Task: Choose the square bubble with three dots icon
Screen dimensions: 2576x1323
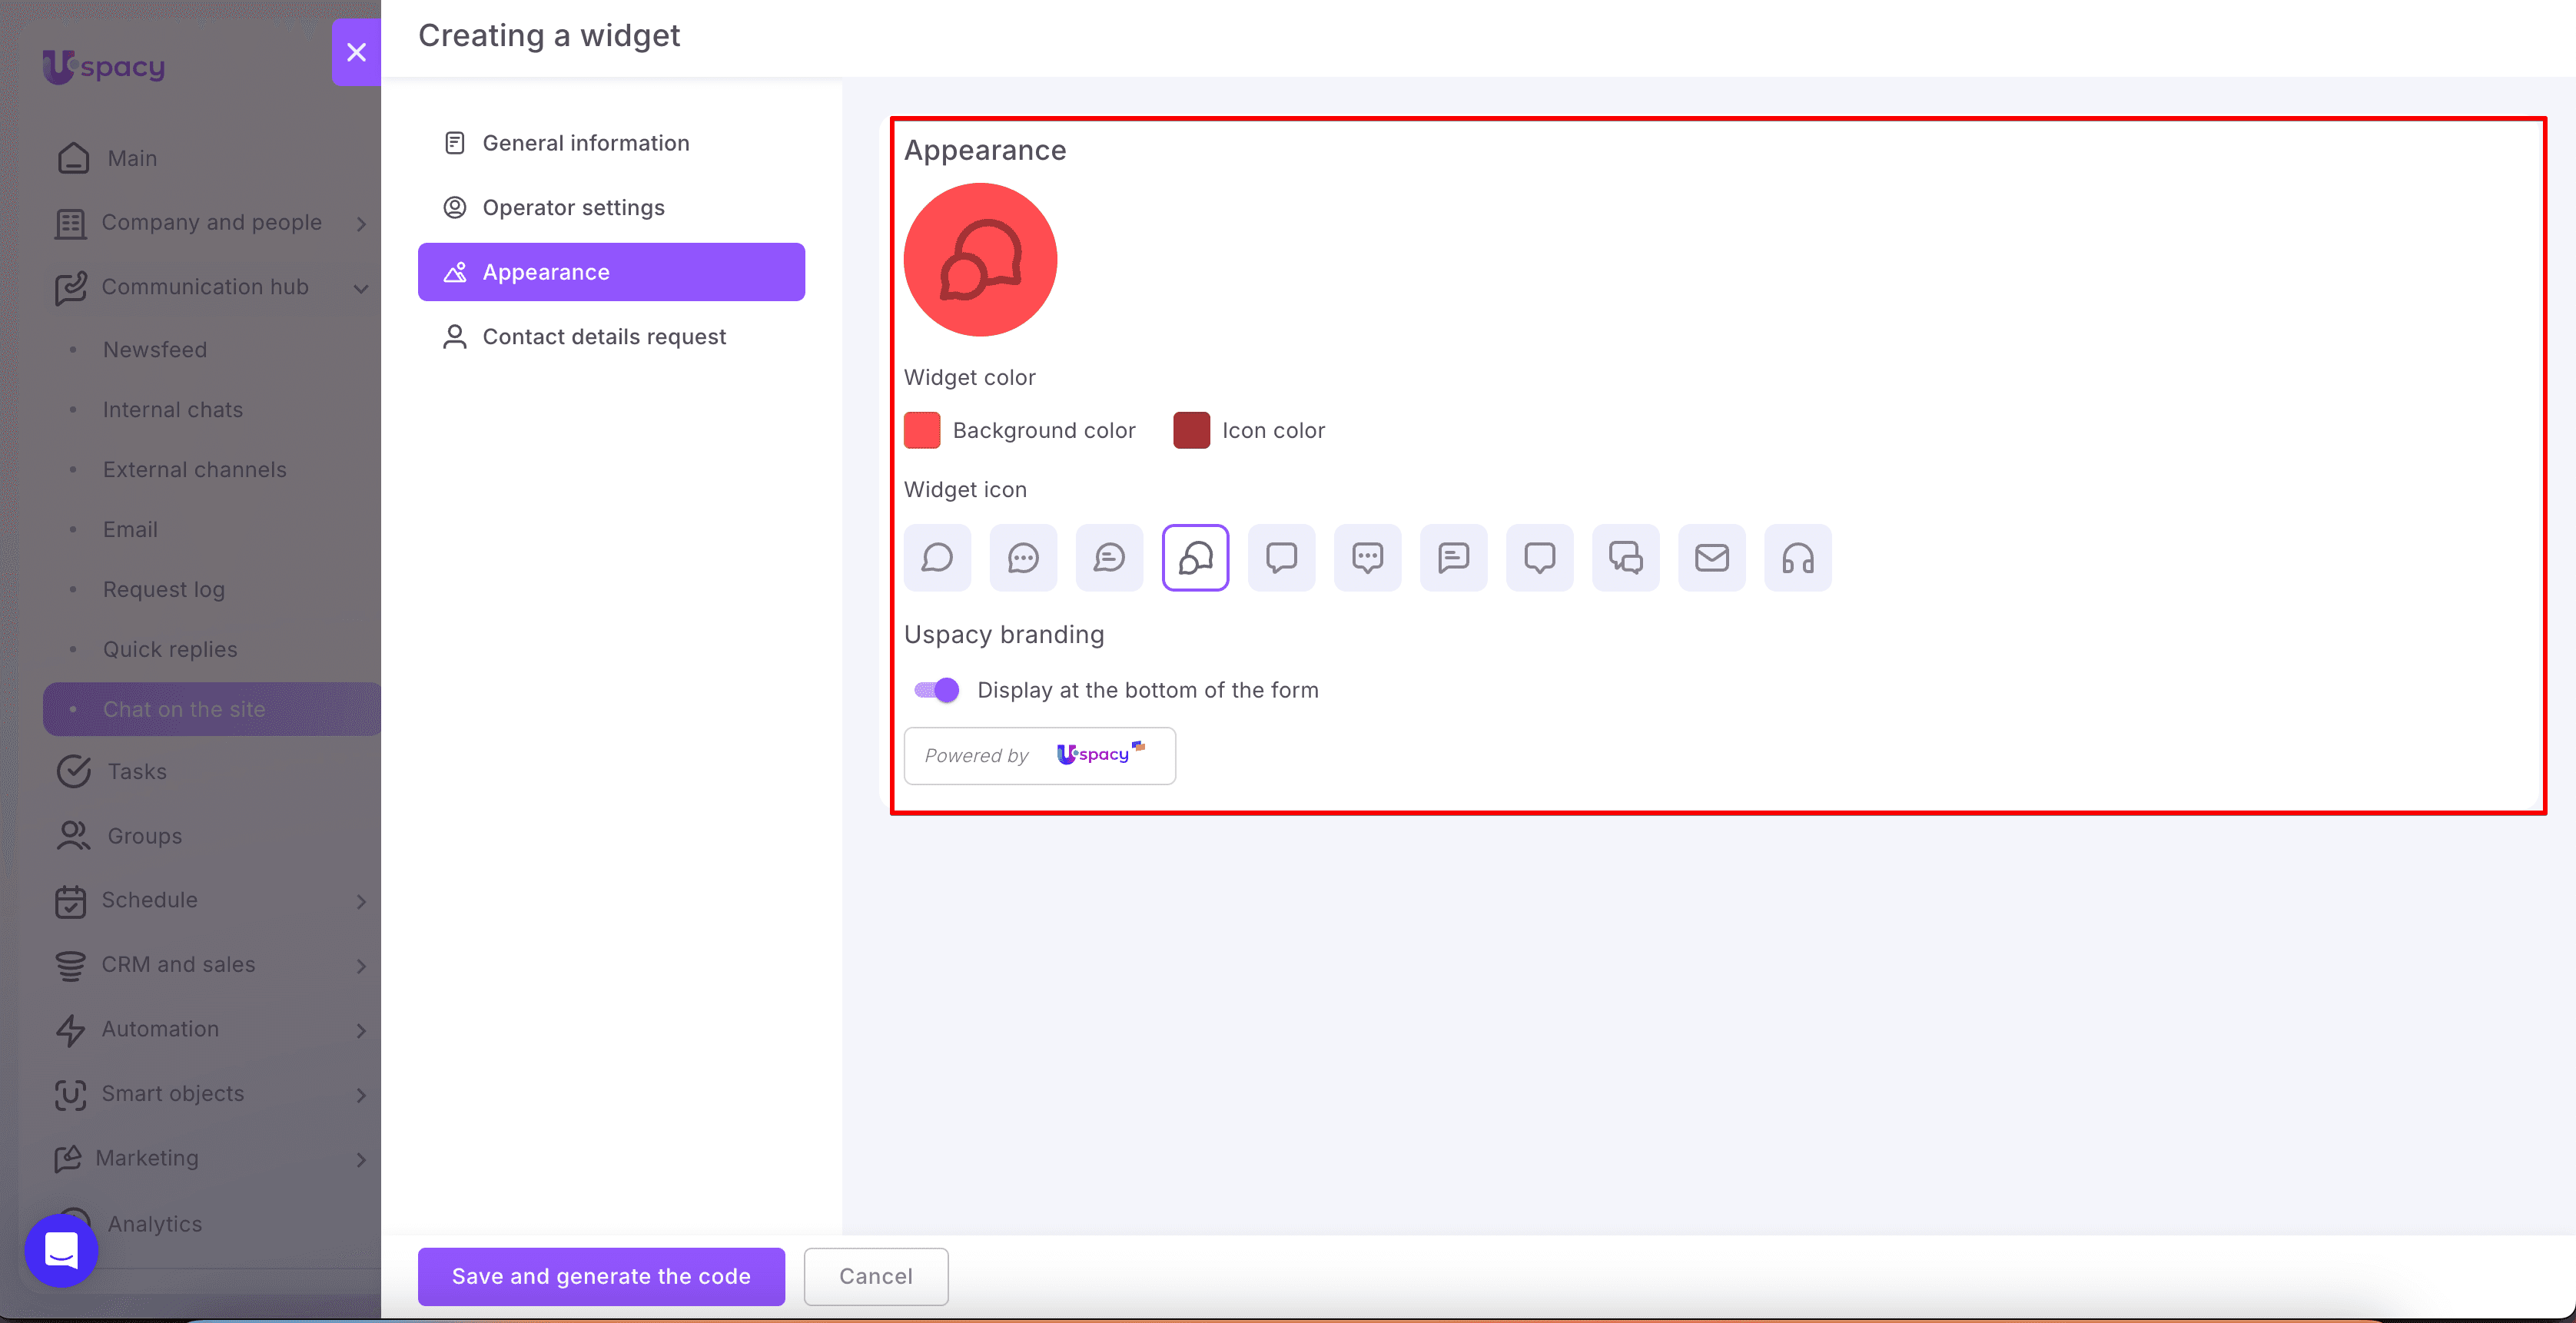Action: 1367,557
